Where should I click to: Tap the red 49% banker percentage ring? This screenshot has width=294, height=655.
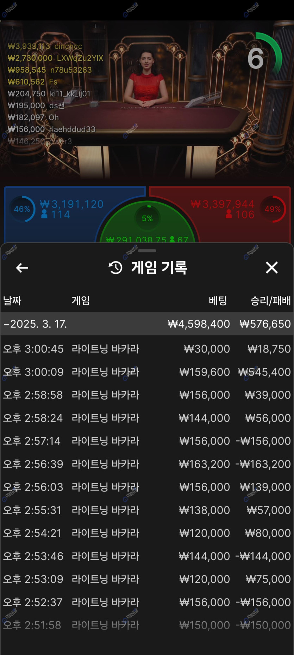click(x=273, y=209)
